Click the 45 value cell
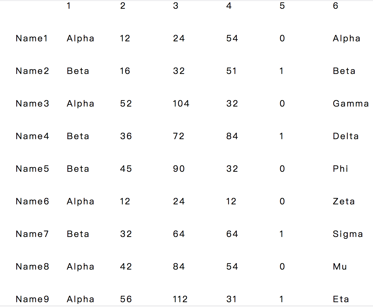 tap(126, 169)
